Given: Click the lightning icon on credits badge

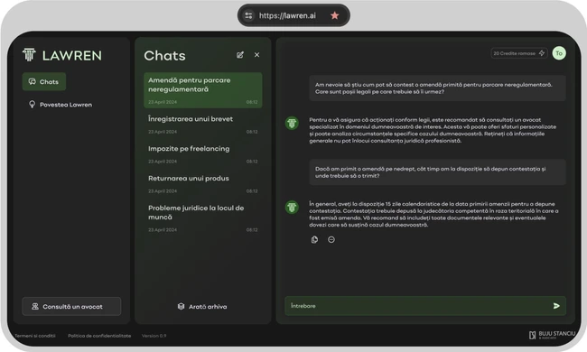Looking at the screenshot, I should click(542, 53).
